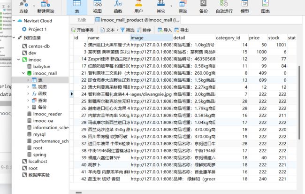The image size is (305, 194).
Task: Click the category_id column header
Action: pyautogui.click(x=232, y=38)
